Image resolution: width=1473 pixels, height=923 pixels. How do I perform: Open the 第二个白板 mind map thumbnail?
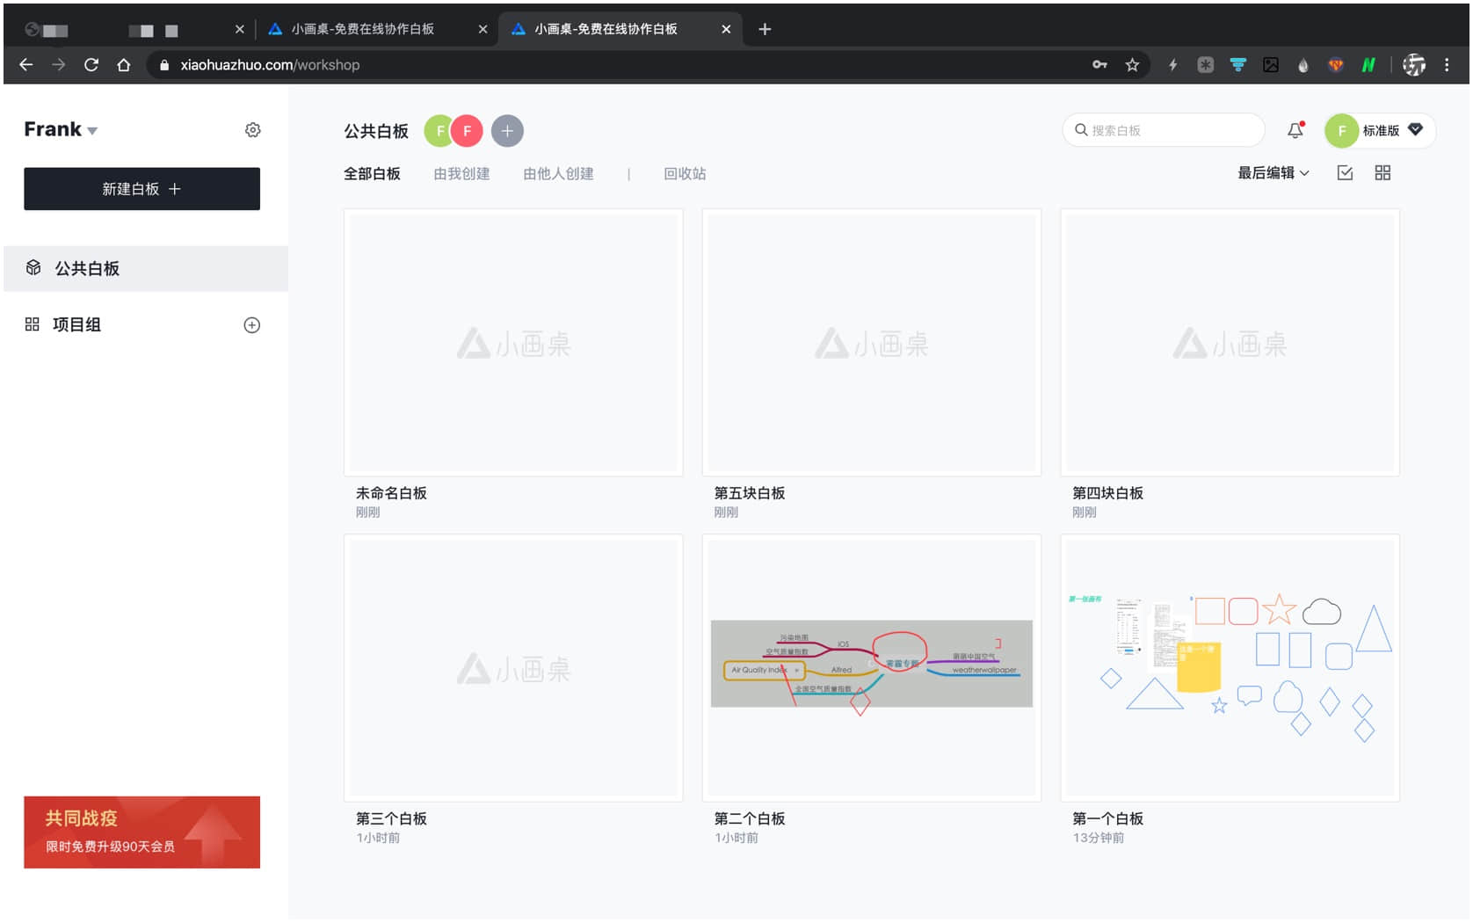[871, 667]
